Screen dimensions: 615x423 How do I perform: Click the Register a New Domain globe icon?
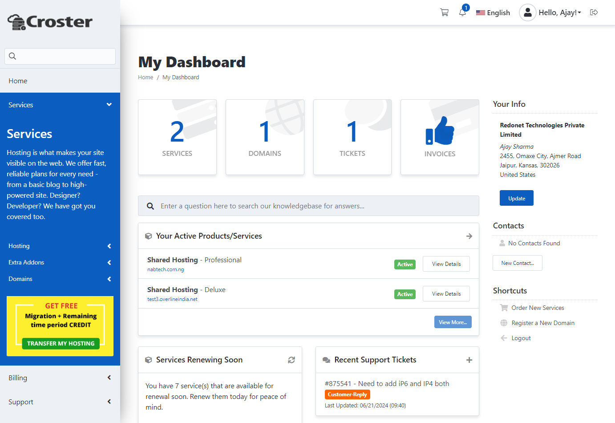point(504,322)
